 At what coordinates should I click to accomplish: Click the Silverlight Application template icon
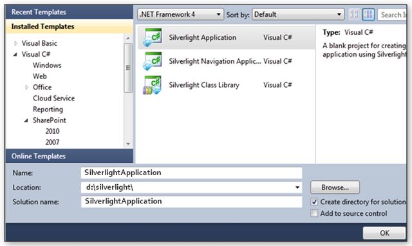point(153,37)
